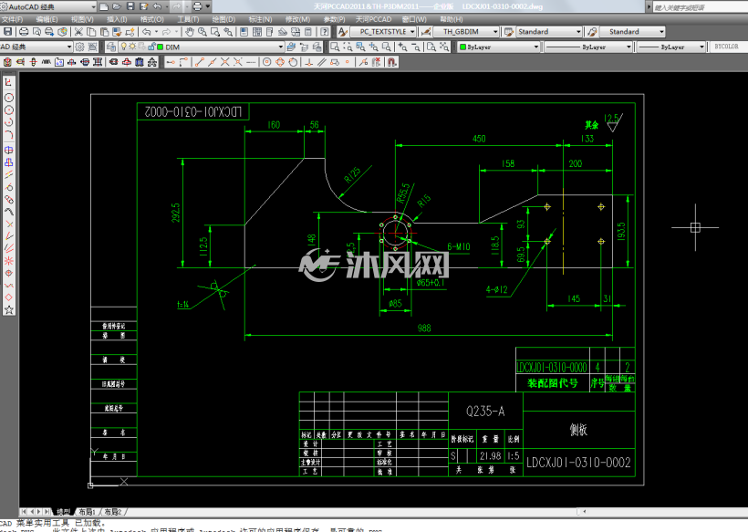Select the snap to center circle icon
This screenshot has width=748, height=532.
(266, 62)
